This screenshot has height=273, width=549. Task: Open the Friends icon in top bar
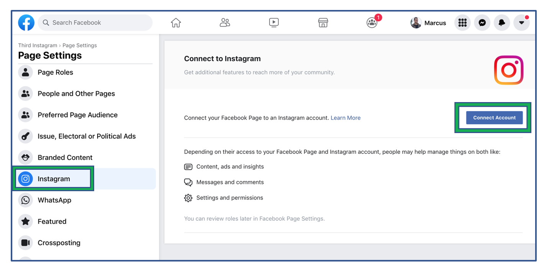tap(225, 23)
